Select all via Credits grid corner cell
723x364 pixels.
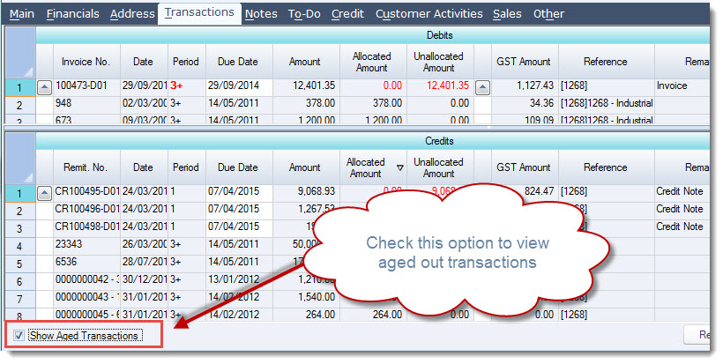click(x=20, y=159)
